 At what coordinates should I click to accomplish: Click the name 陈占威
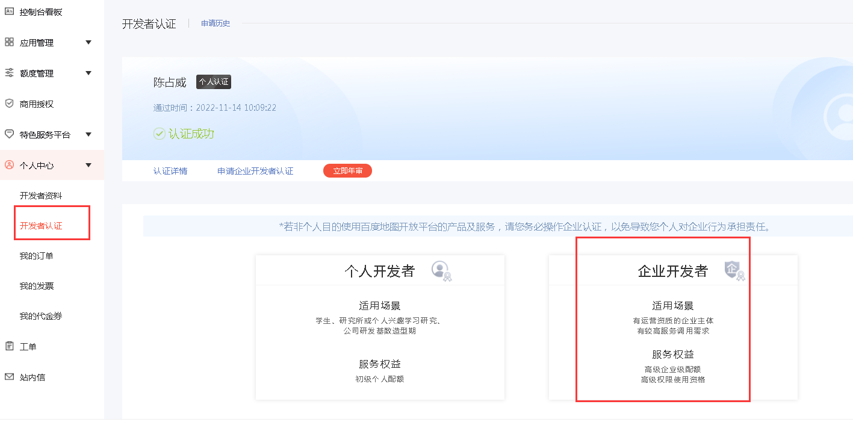(x=170, y=82)
